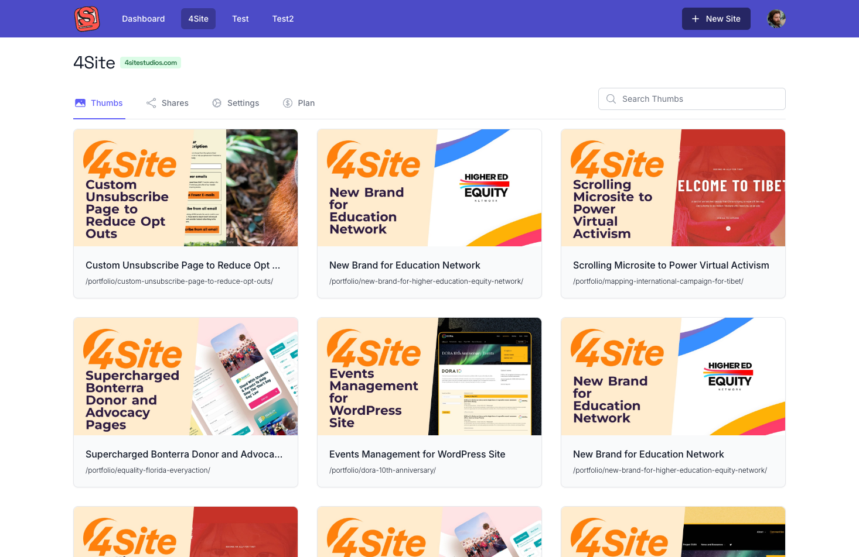Click the Shares network icon
This screenshot has height=557, width=859.
click(151, 103)
